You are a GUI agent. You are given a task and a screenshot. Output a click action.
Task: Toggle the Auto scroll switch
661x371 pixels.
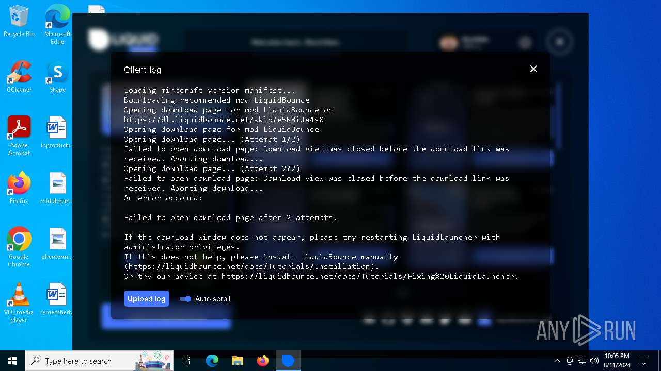click(185, 299)
